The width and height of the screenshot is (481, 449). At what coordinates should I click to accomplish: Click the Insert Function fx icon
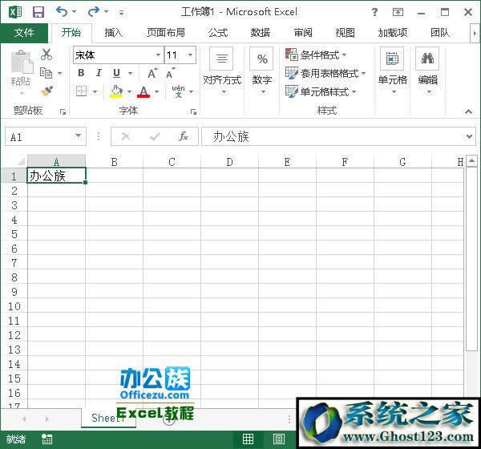[x=184, y=136]
